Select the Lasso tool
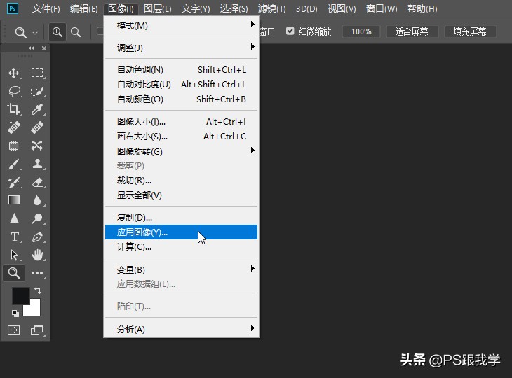Viewport: 512px width, 378px height. pyautogui.click(x=14, y=91)
